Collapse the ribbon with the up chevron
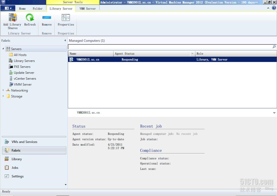 tap(268, 8)
